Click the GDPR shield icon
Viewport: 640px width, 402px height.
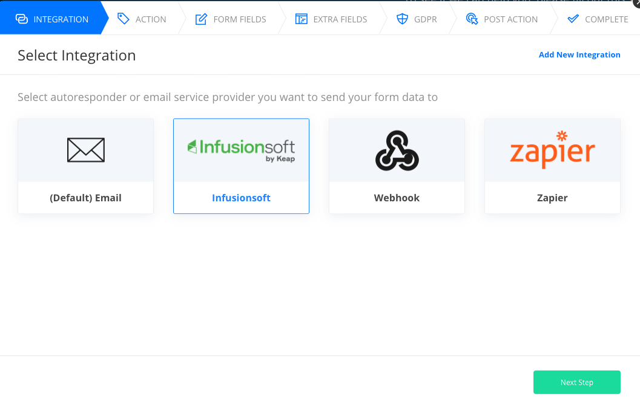402,19
